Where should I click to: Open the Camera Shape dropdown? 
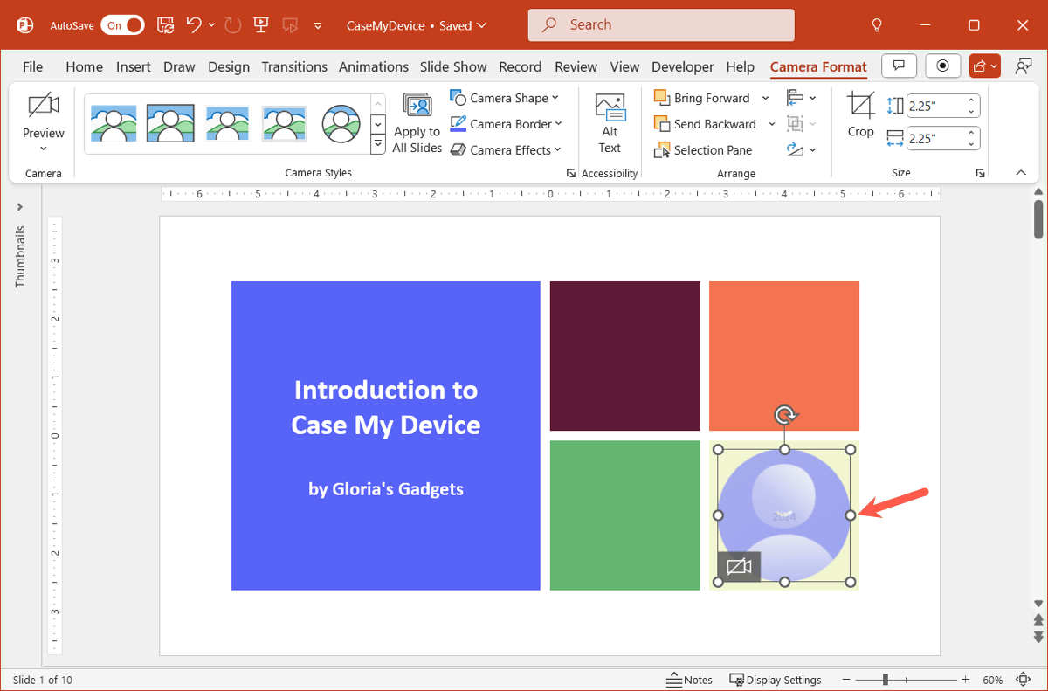(505, 98)
